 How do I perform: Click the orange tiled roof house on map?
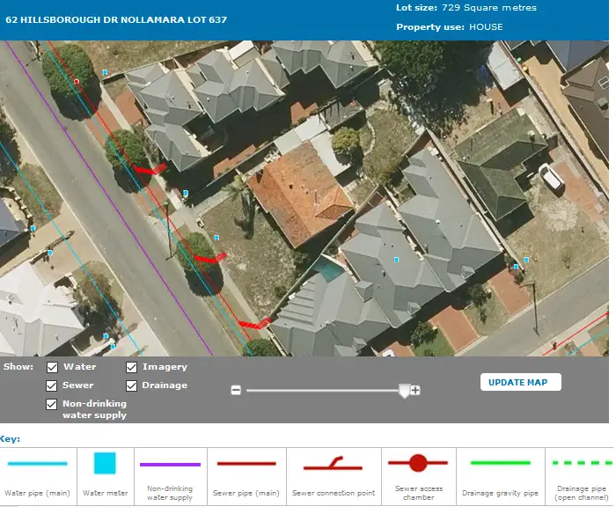click(x=300, y=194)
